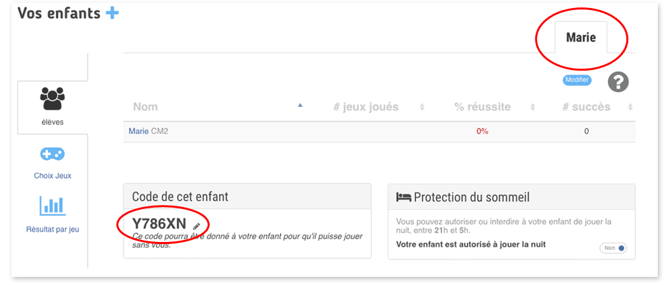
Task: Open help via the question mark icon
Action: (x=618, y=82)
